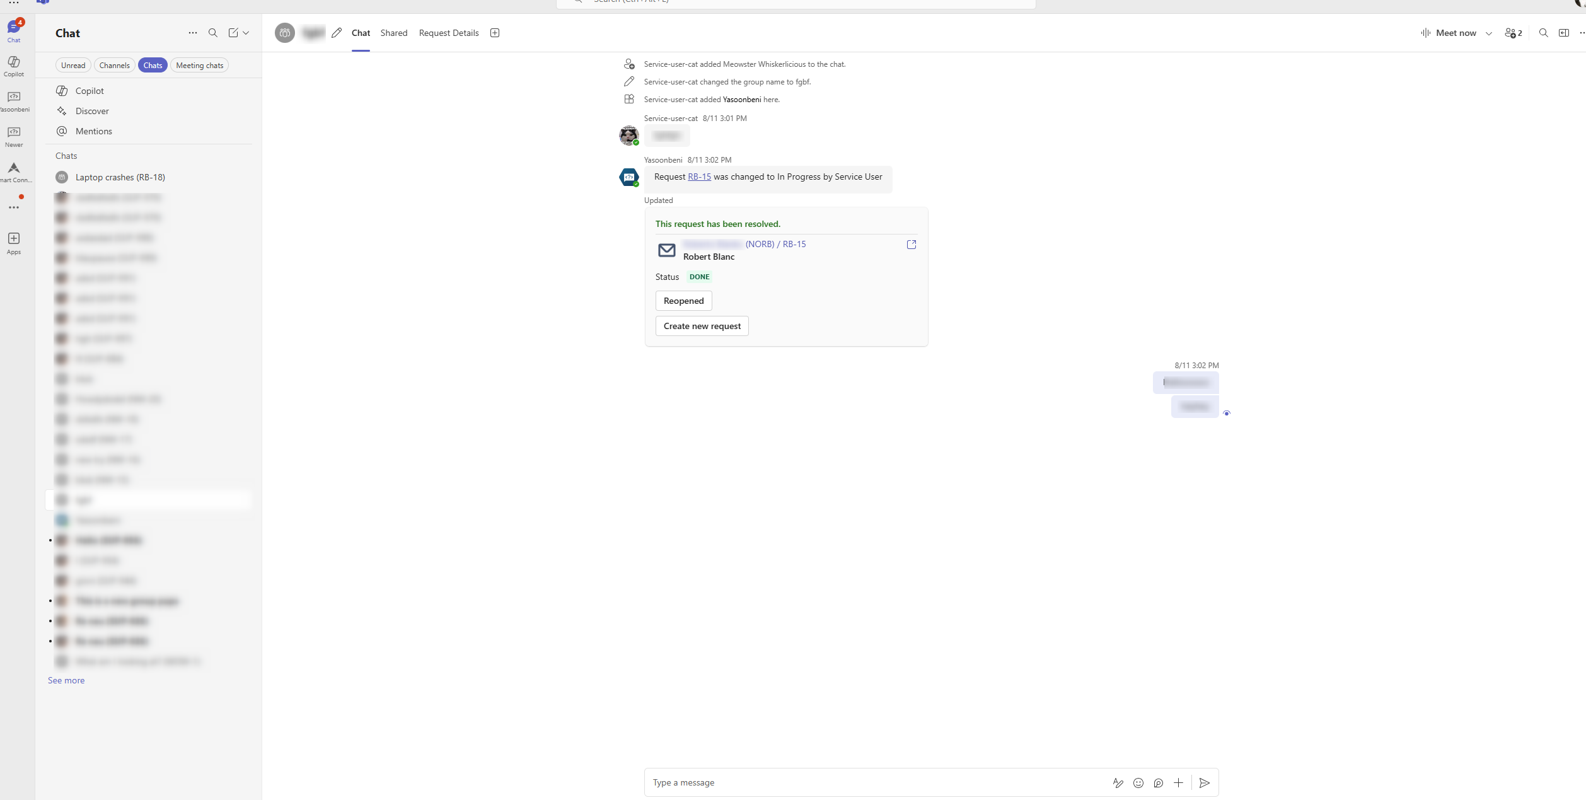Open the Request Details tab
The height and width of the screenshot is (800, 1586).
449,33
